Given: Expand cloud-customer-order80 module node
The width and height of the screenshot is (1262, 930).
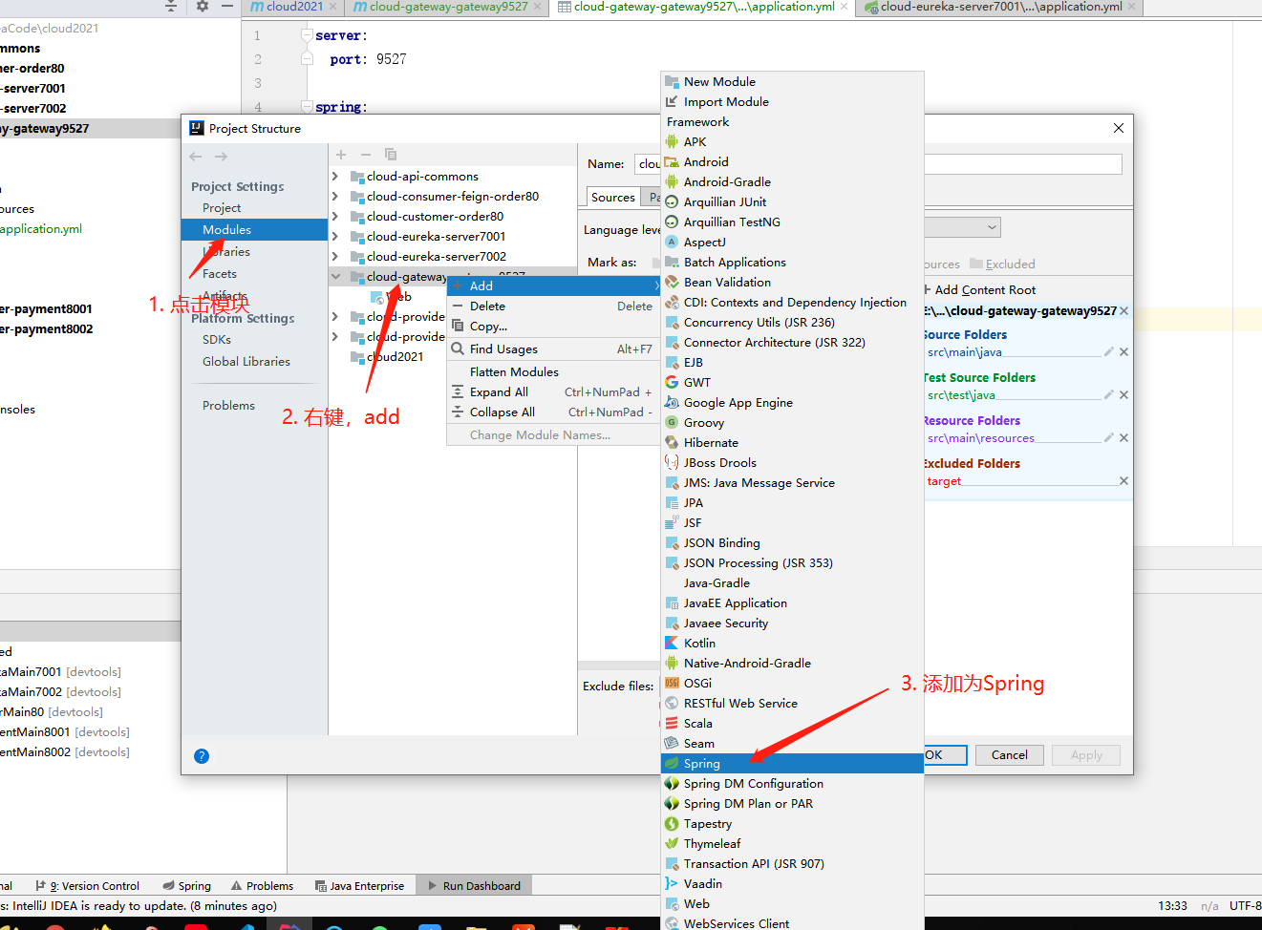Looking at the screenshot, I should pos(335,217).
